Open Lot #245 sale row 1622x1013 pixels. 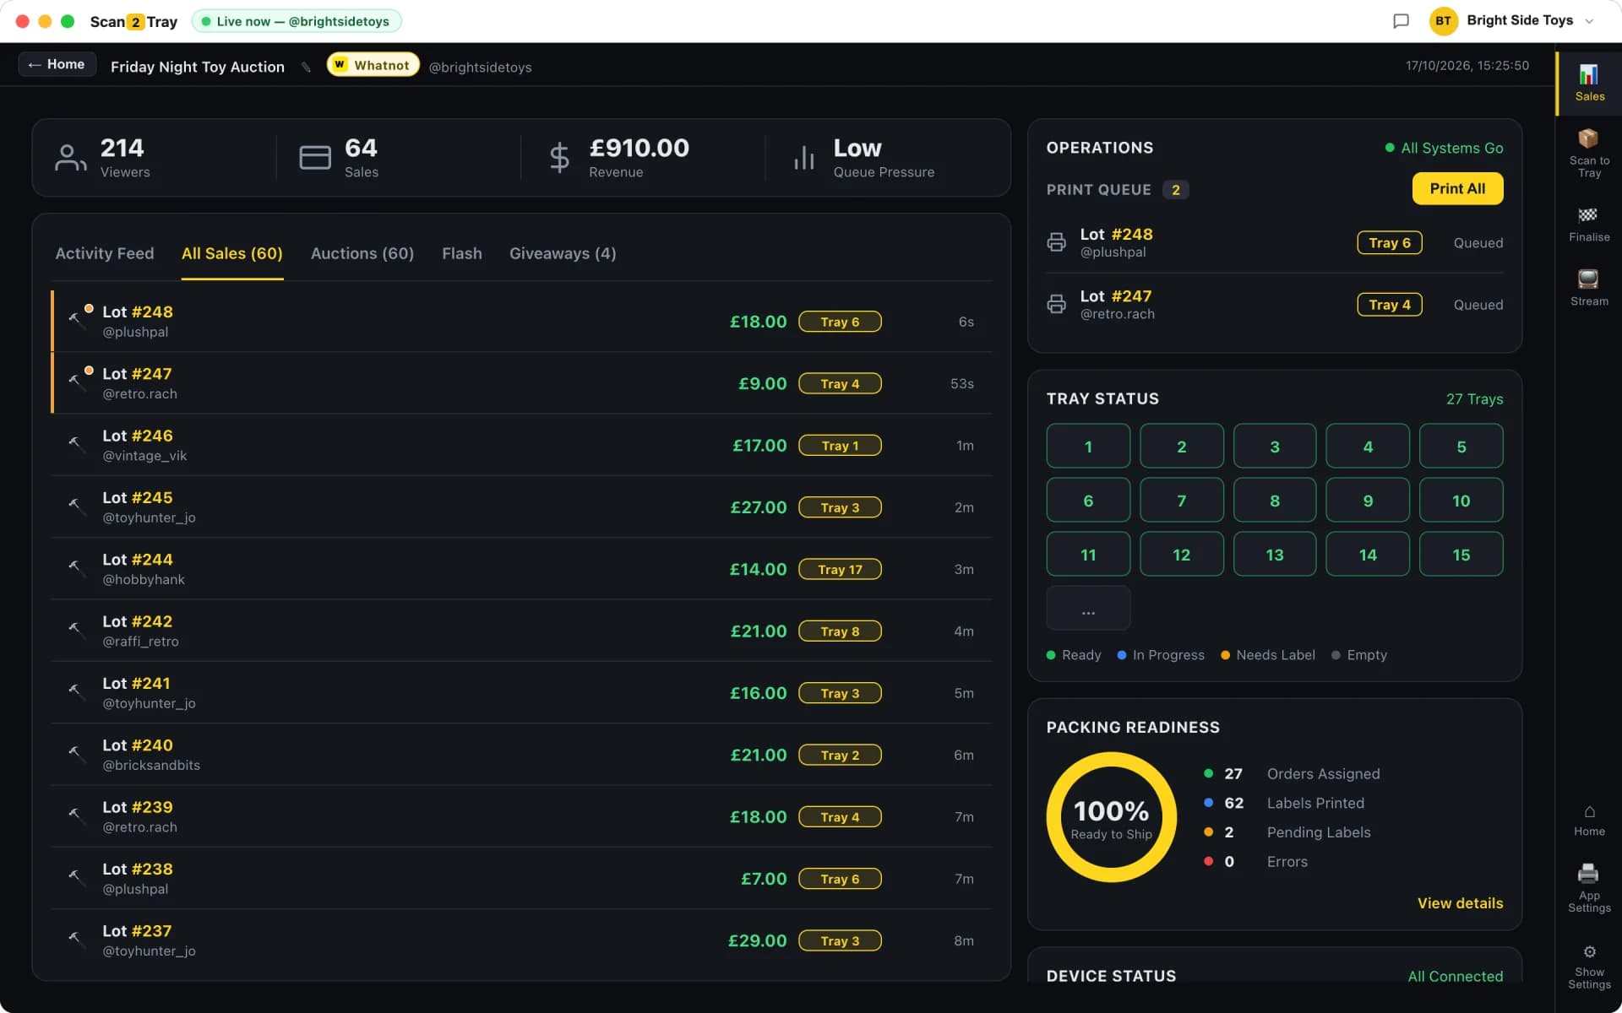521,506
